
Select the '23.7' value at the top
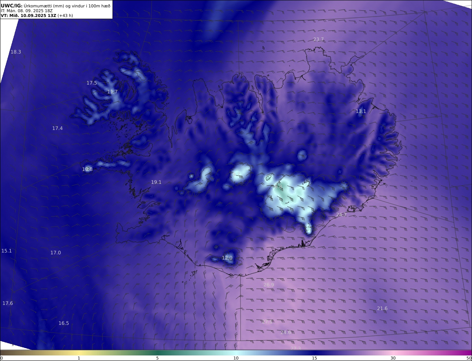click(319, 39)
